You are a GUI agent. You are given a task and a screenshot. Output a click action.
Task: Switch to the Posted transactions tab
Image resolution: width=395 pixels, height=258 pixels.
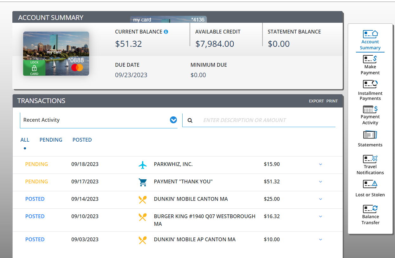click(82, 140)
